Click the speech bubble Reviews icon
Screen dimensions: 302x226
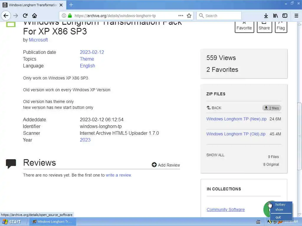11,164
